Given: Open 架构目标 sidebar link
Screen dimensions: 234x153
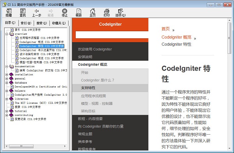Looking at the screenshot, I should pyautogui.click(x=88, y=111).
